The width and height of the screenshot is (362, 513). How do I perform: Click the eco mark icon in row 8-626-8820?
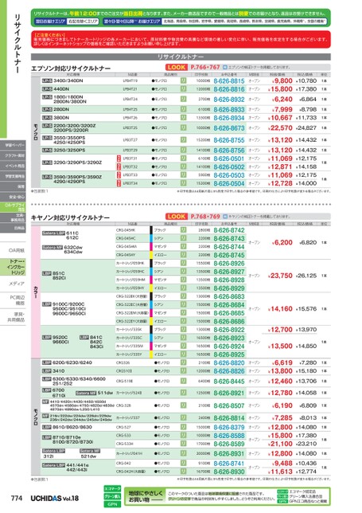183,362
